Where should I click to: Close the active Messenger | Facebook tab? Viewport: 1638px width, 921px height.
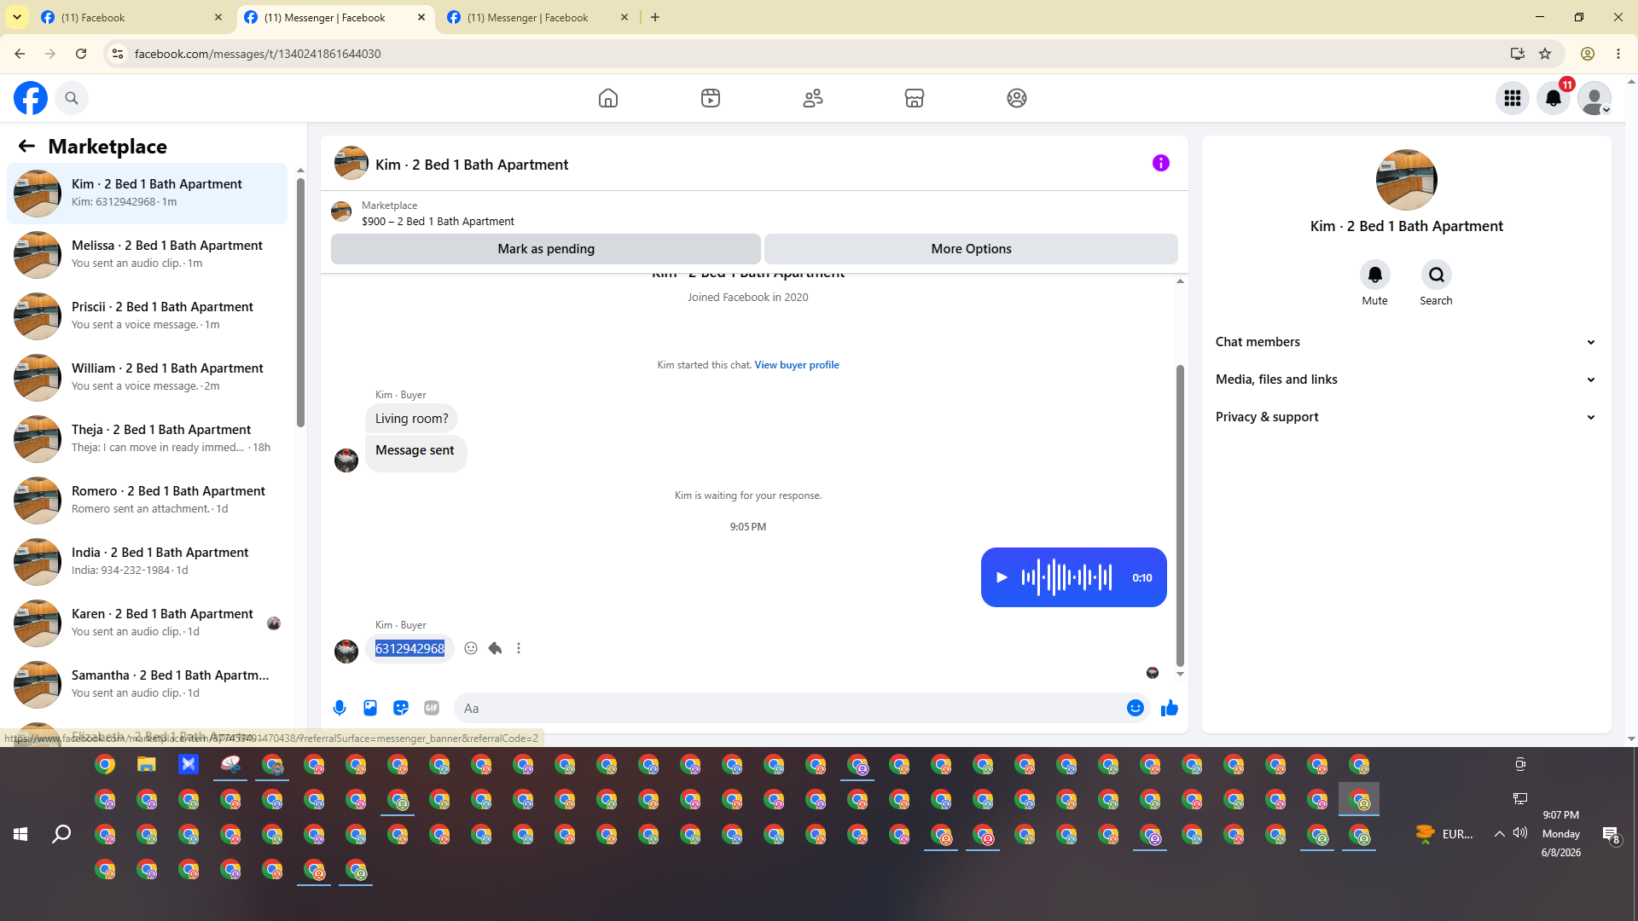[x=421, y=17]
